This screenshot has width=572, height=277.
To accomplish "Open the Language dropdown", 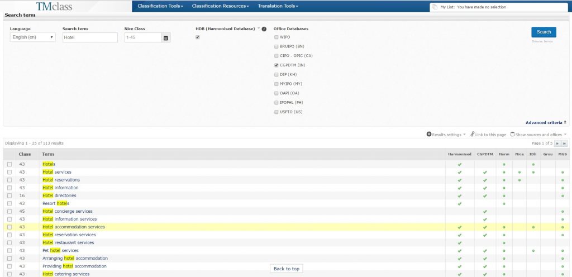I will (33, 37).
